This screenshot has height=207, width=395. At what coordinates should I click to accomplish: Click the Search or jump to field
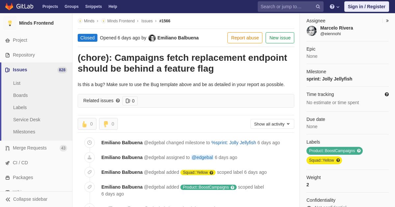click(x=291, y=7)
